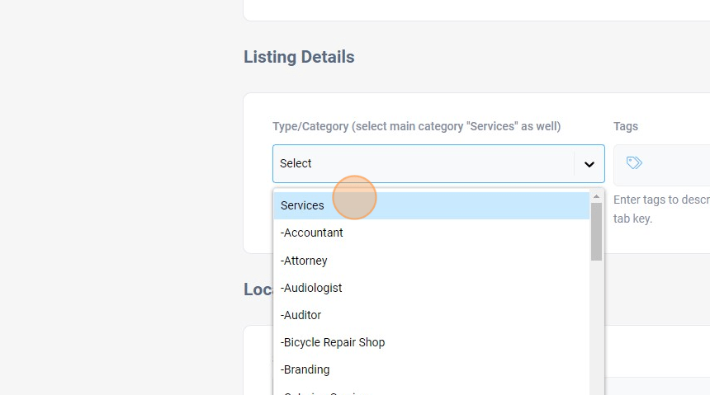
Task: Click the Type/Category field label
Action: (416, 126)
